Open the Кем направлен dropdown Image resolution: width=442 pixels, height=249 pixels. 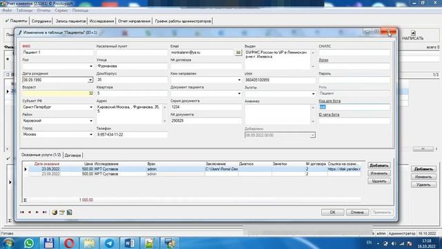click(x=239, y=80)
